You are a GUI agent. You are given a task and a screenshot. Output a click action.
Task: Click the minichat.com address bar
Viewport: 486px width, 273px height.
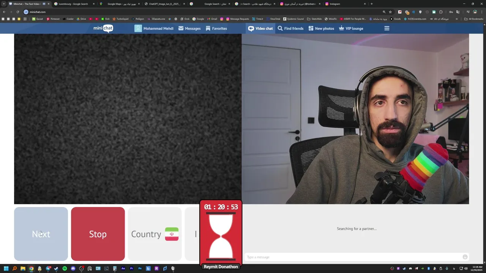tap(205, 12)
